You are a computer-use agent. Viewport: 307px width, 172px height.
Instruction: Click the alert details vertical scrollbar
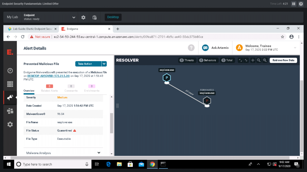point(112,123)
